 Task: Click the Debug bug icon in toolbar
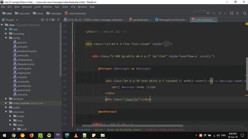[220, 14]
